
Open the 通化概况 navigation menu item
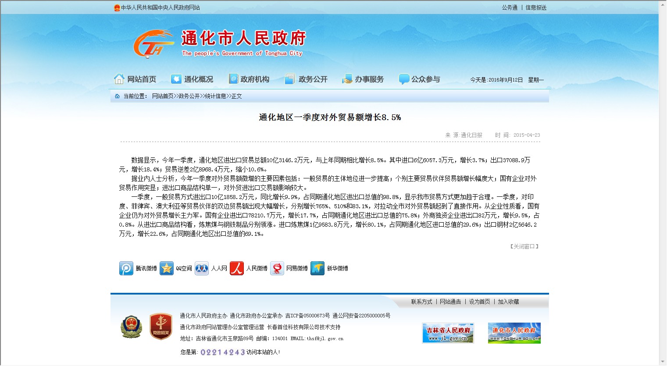coord(192,79)
